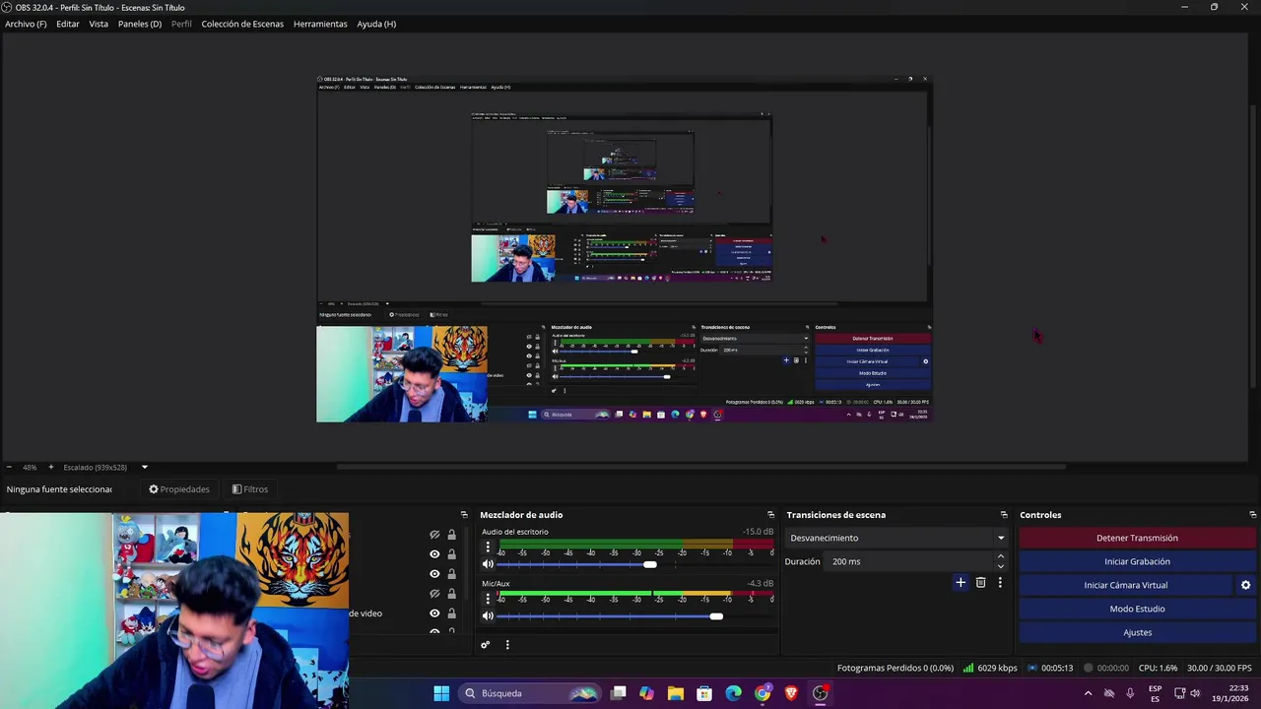Zoom out the preview with the minus icon

[x=9, y=467]
